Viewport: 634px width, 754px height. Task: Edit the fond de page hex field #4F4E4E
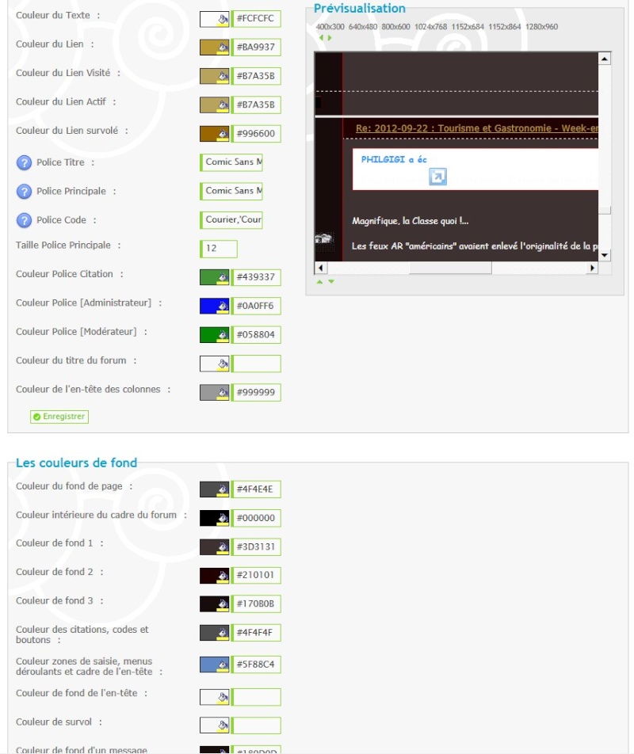[x=256, y=489]
